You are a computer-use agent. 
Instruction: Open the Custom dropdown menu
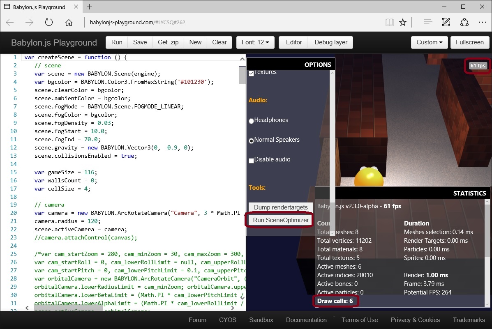pos(429,42)
